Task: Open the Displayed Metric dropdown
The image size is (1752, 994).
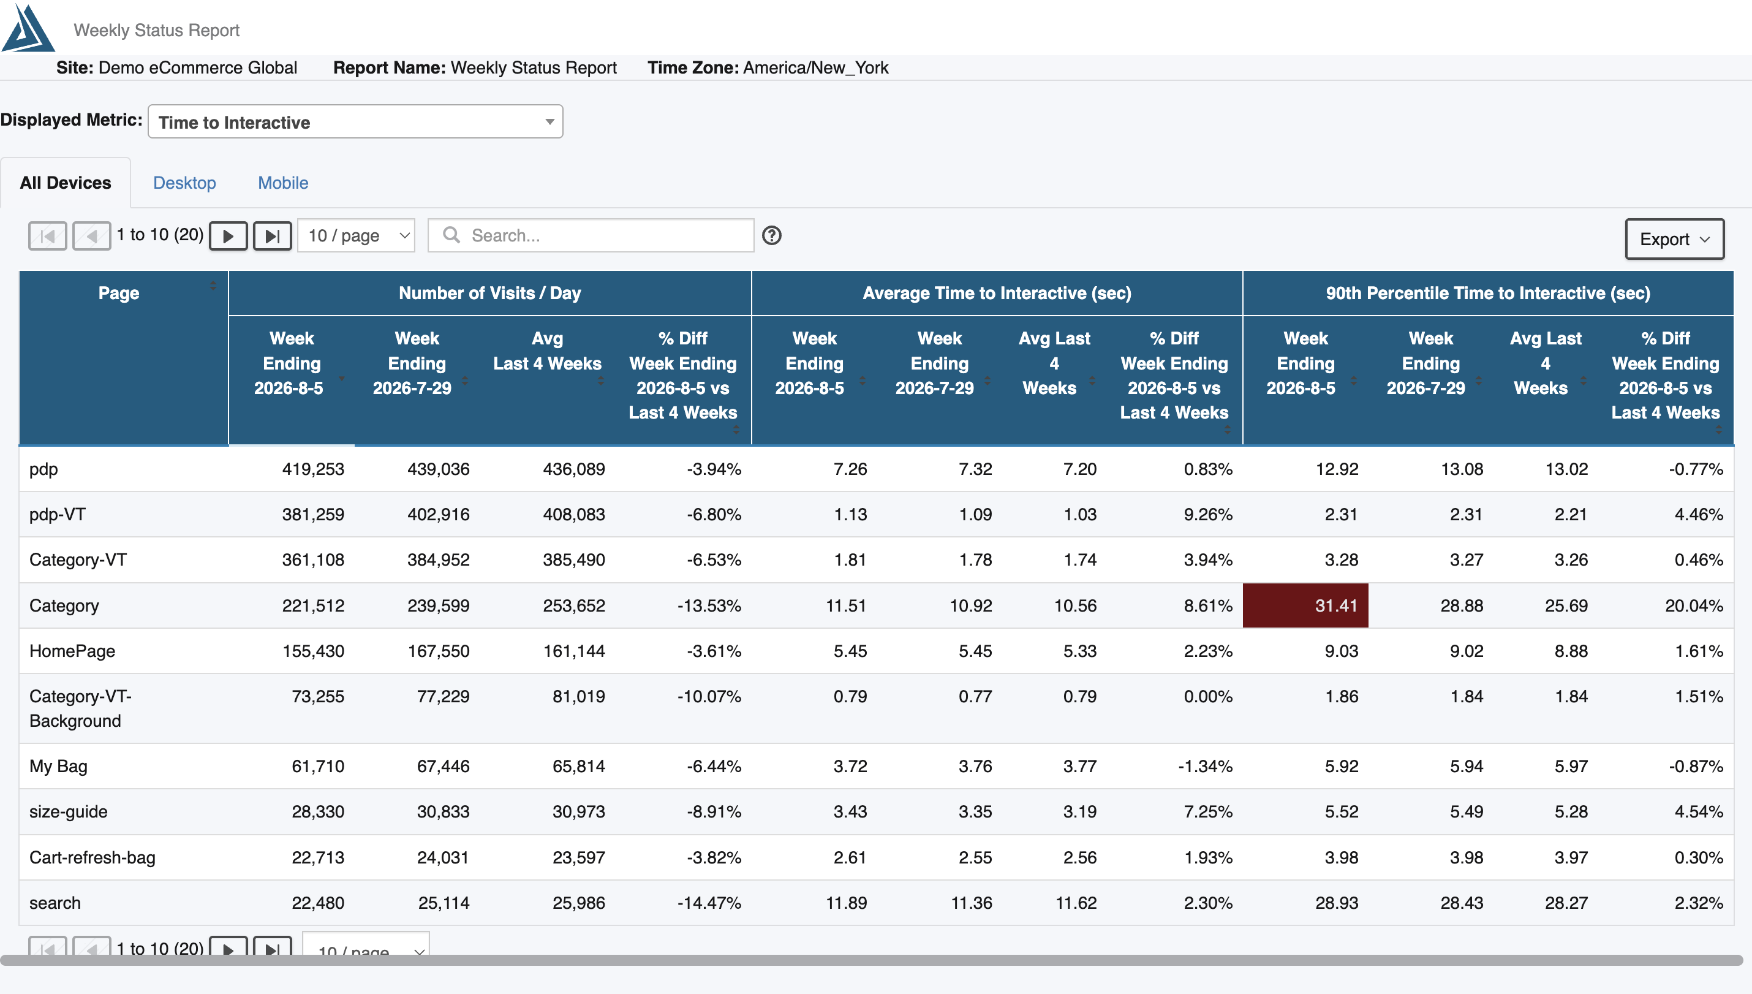Action: (x=355, y=122)
